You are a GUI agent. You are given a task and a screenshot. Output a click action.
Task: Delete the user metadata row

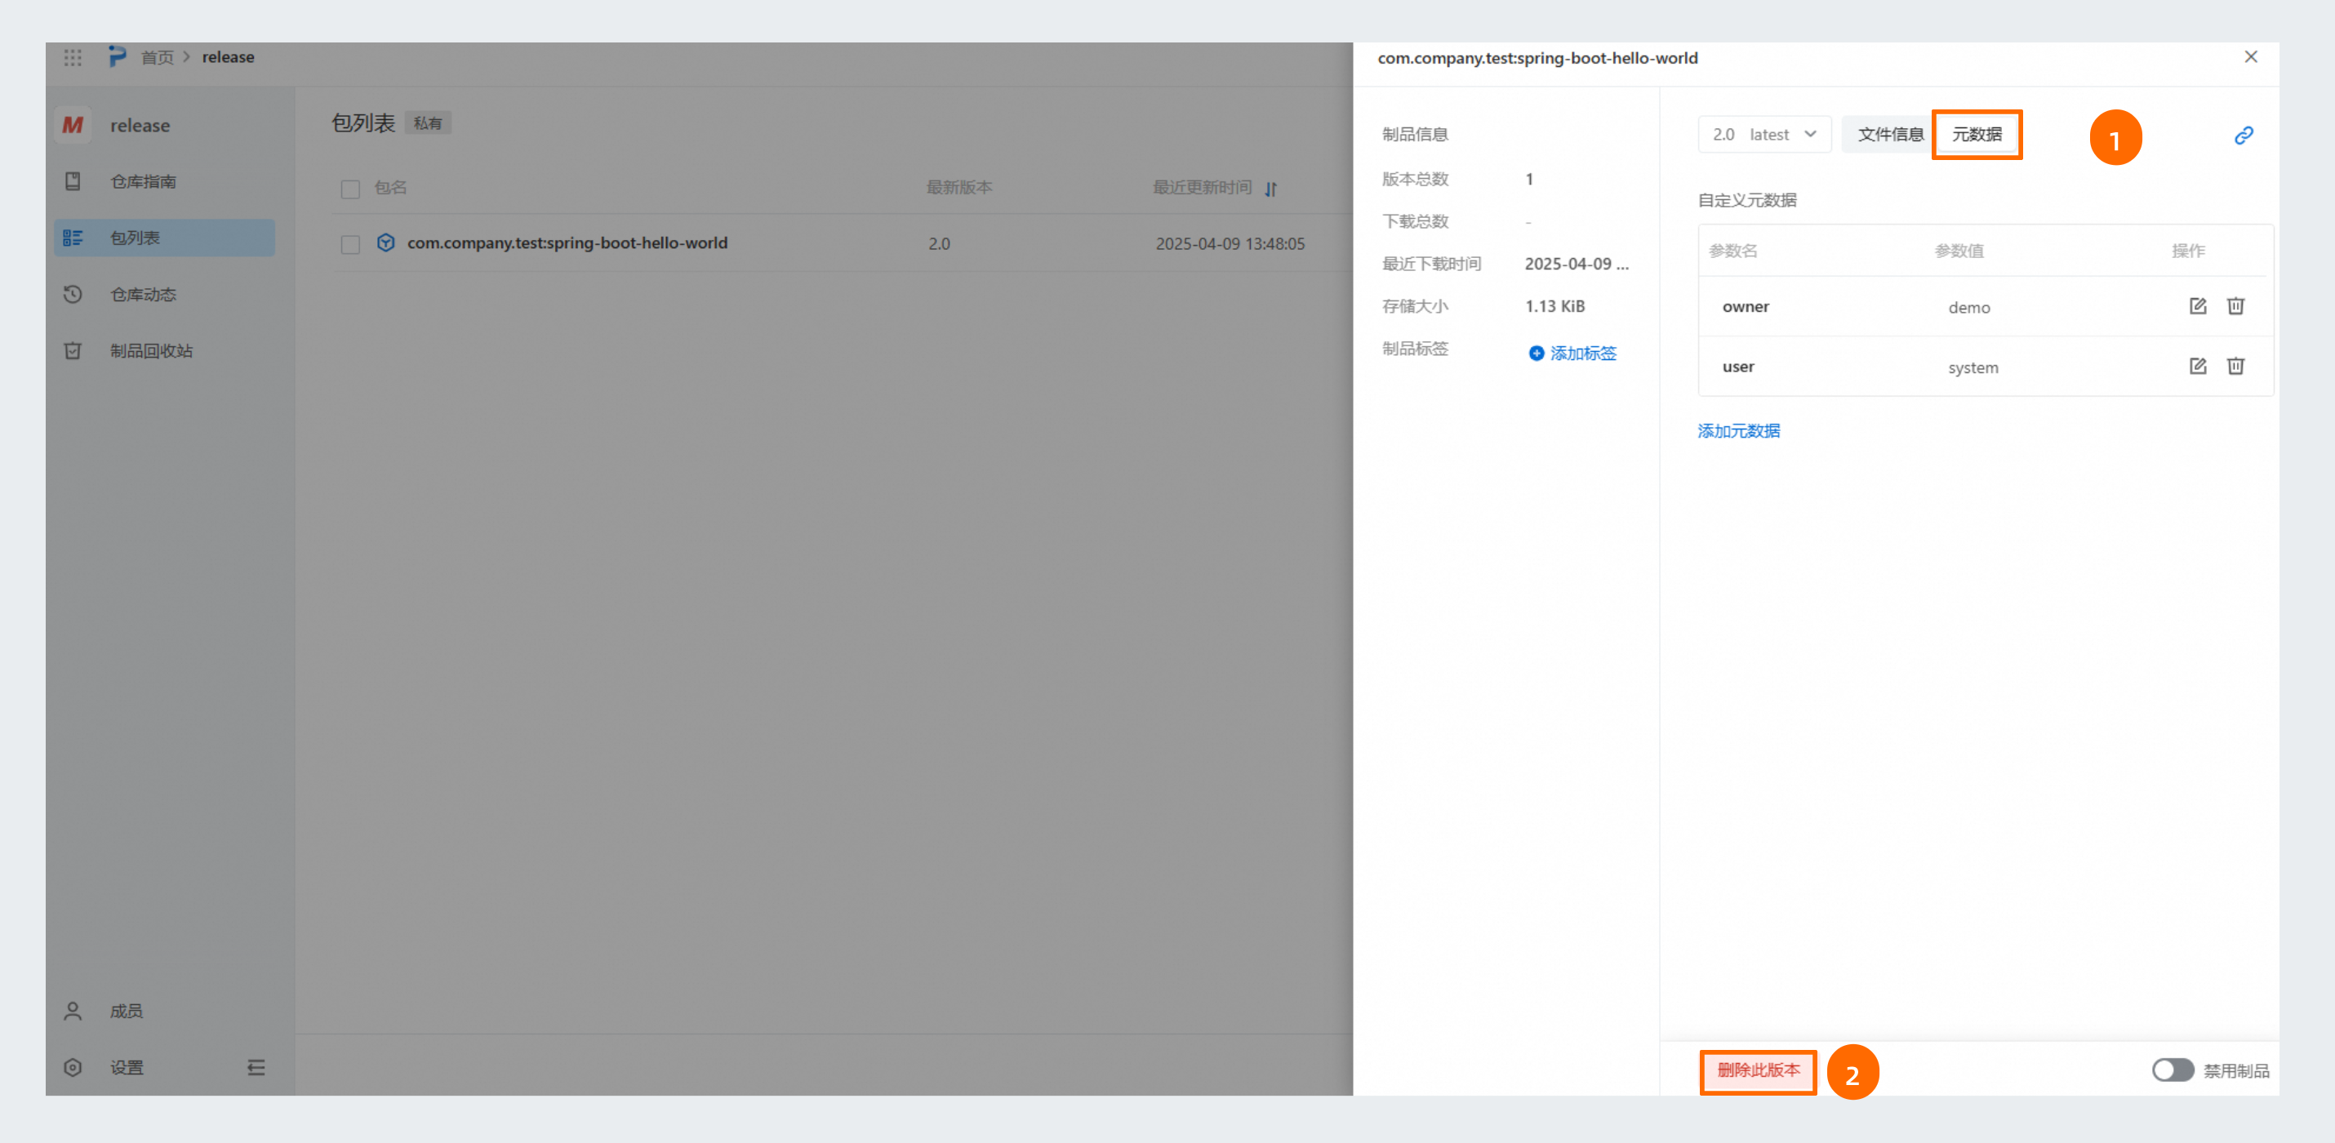pyautogui.click(x=2235, y=367)
